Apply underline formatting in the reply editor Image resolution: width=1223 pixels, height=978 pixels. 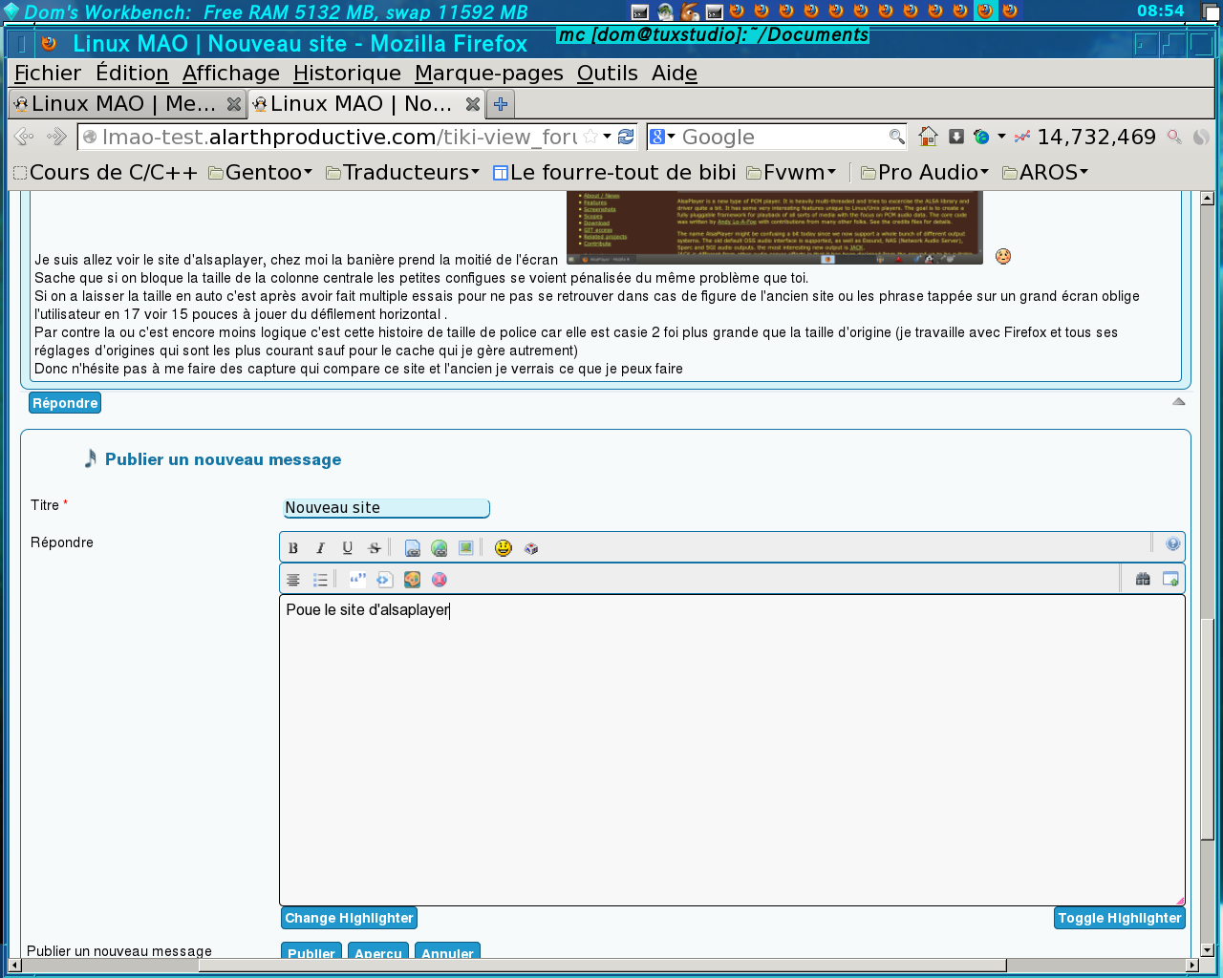point(347,548)
